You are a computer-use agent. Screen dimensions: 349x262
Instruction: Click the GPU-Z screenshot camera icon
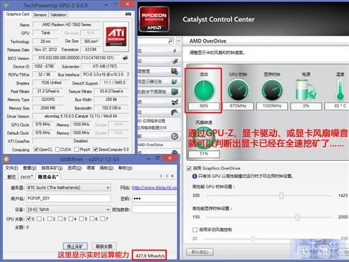pos(128,14)
